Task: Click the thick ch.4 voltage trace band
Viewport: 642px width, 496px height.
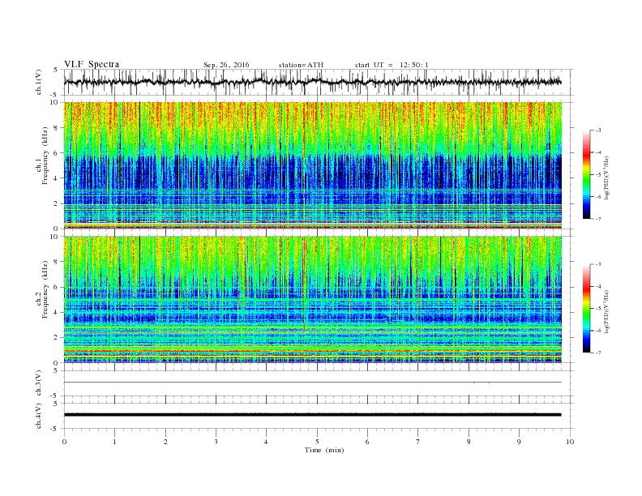Action: pos(313,415)
